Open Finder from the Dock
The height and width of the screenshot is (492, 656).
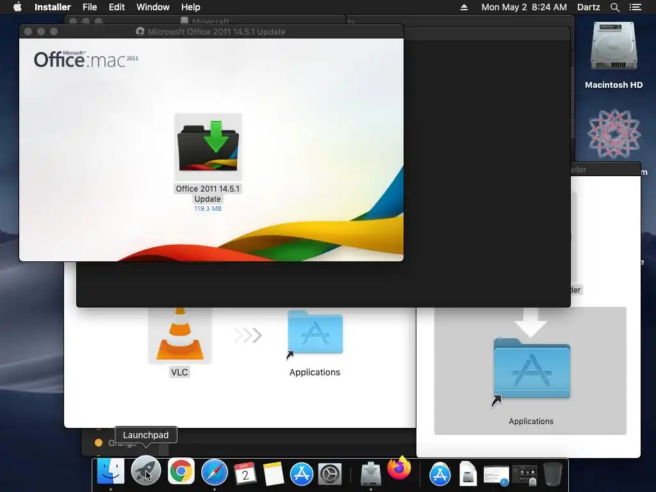point(111,472)
